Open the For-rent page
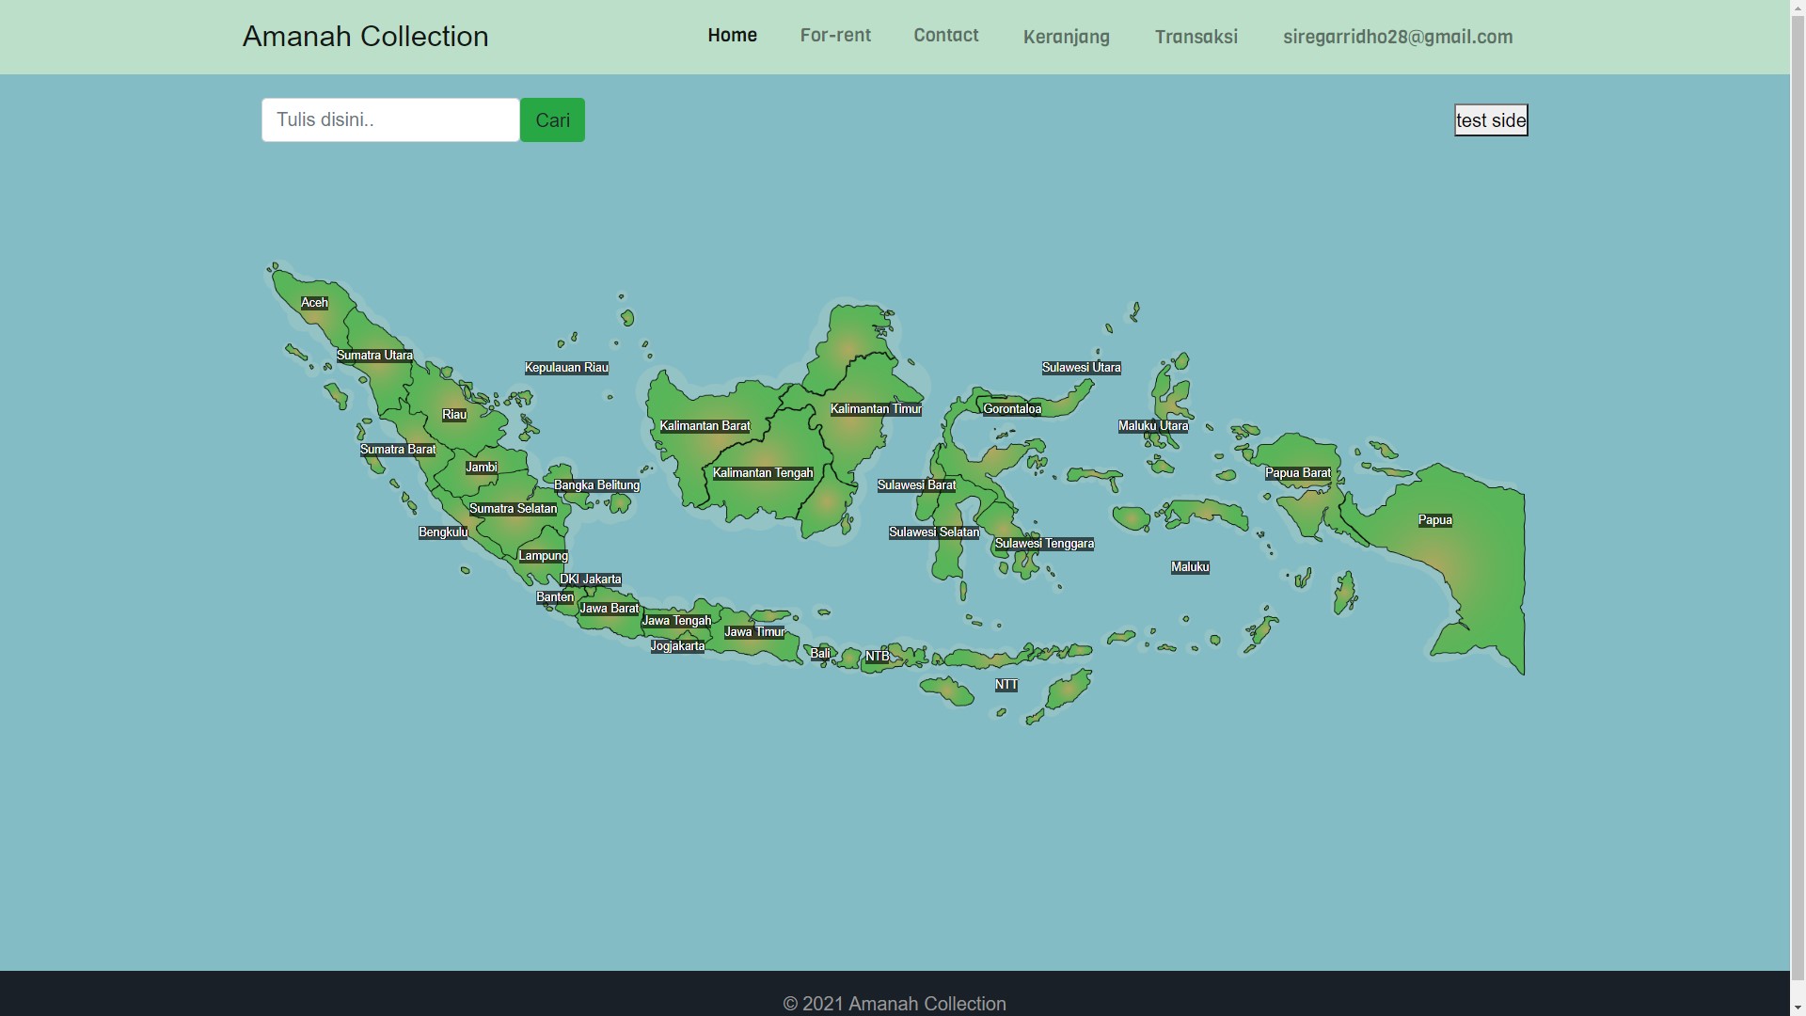1806x1016 pixels. pyautogui.click(x=835, y=36)
